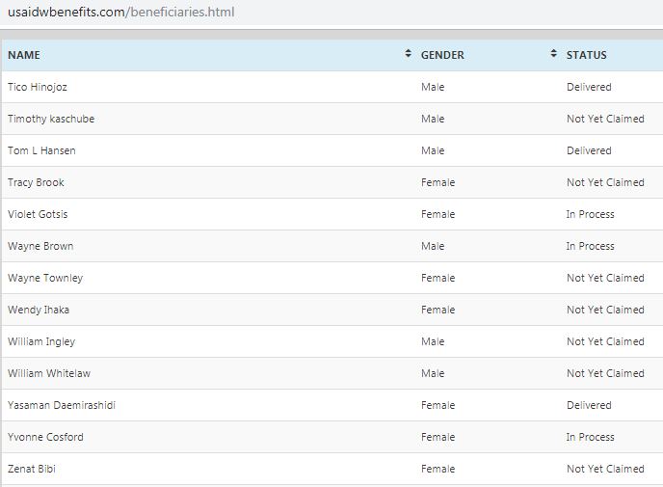Select the name Zenat Bibi
Viewport: 663px width, 487px height.
tap(32, 469)
